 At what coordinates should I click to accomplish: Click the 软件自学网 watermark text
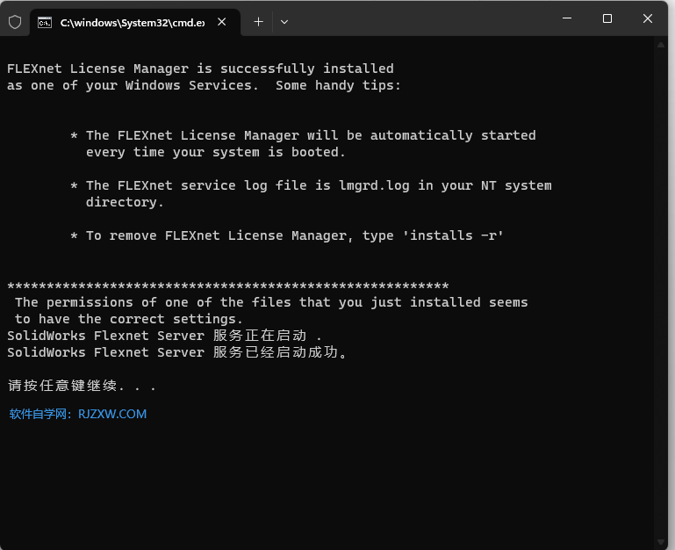click(x=39, y=414)
